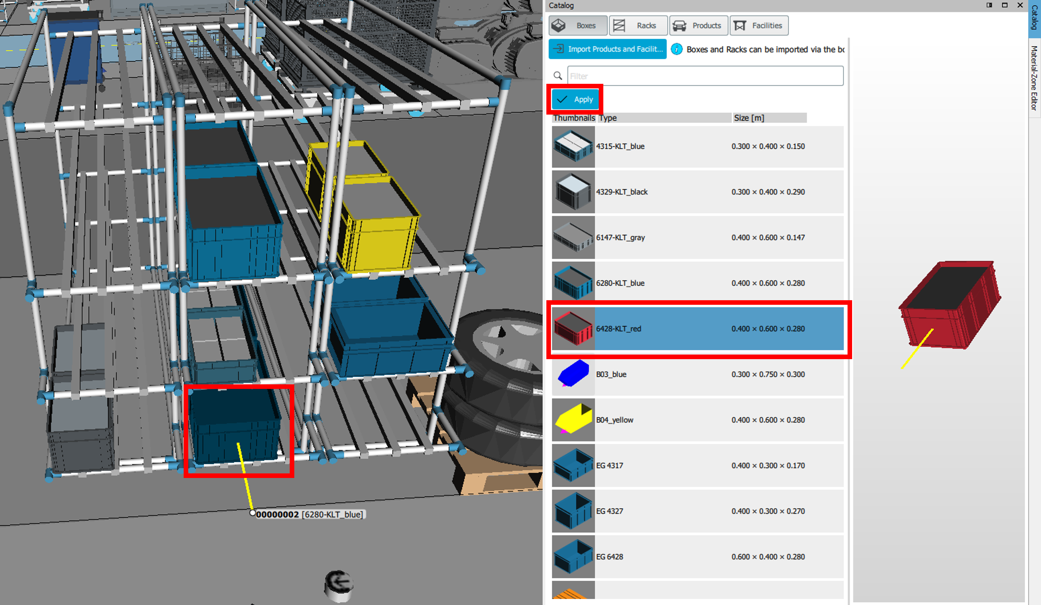The width and height of the screenshot is (1041, 605).
Task: Click the B04_yellow type label
Action: point(614,420)
